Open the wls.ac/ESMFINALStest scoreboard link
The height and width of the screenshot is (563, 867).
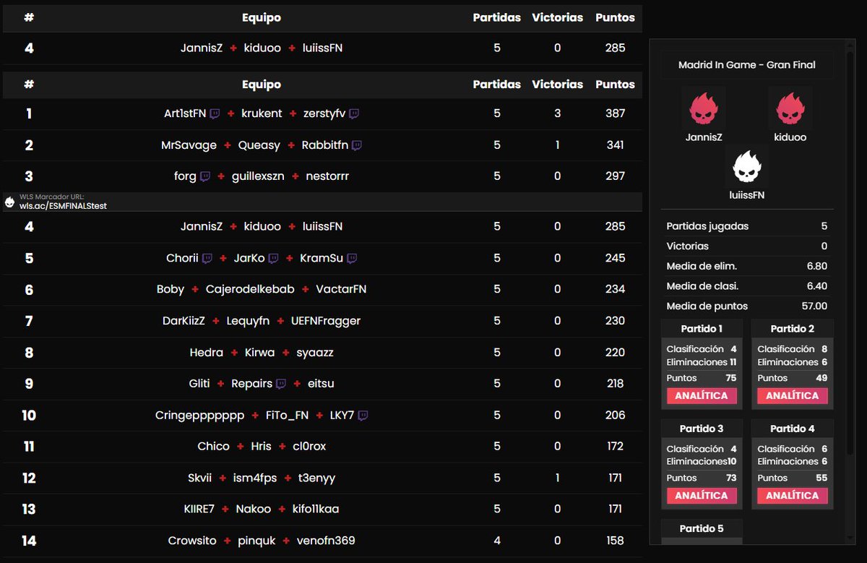[x=63, y=206]
